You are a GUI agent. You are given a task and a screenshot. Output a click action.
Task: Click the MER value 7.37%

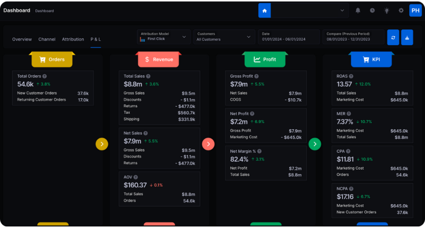[345, 122]
